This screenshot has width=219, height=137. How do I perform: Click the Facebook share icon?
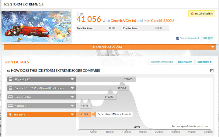(x=178, y=38)
